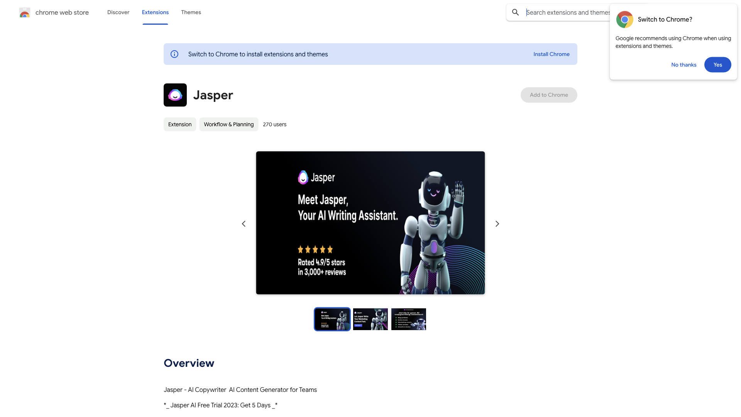Image resolution: width=741 pixels, height=417 pixels.
Task: Click the right carousel arrow navigation icon
Action: pyautogui.click(x=498, y=224)
